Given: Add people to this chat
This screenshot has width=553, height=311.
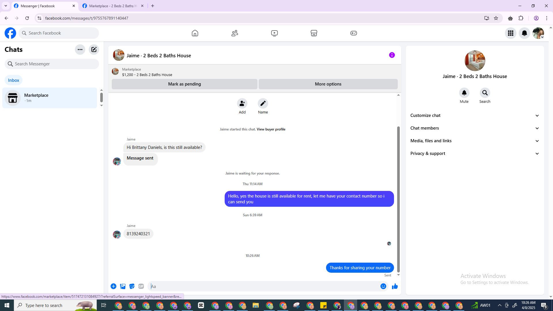Looking at the screenshot, I should coord(242,103).
